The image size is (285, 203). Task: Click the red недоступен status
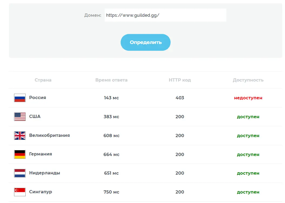[x=248, y=98]
